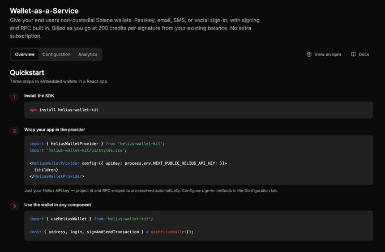Image resolution: width=385 pixels, height=252 pixels.
Task: Click the config apiKey code line
Action: (128, 163)
